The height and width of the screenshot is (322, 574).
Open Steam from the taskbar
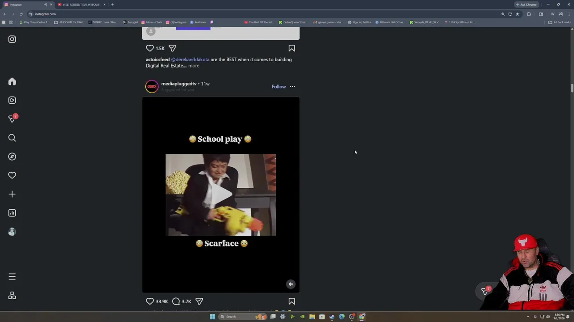coord(332,317)
